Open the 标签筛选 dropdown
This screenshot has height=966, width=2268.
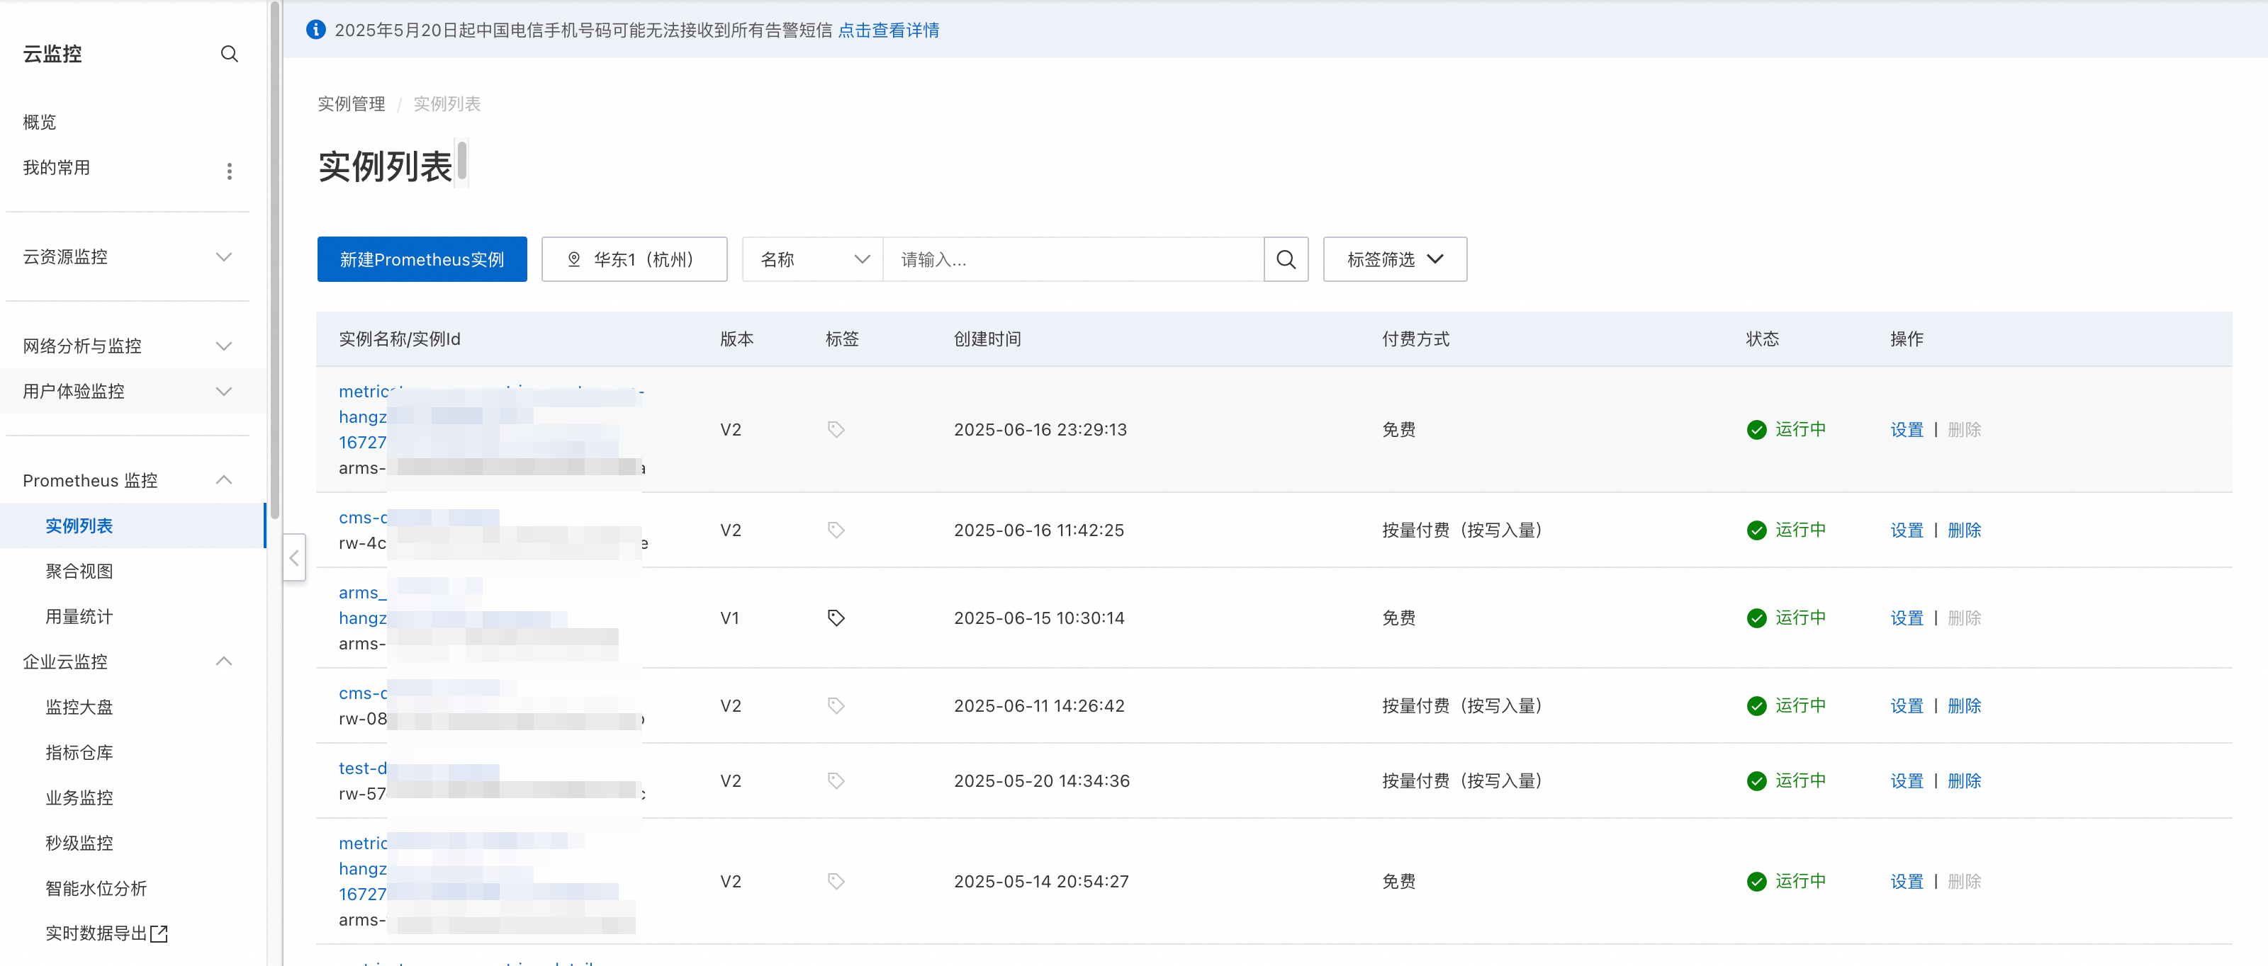point(1395,259)
